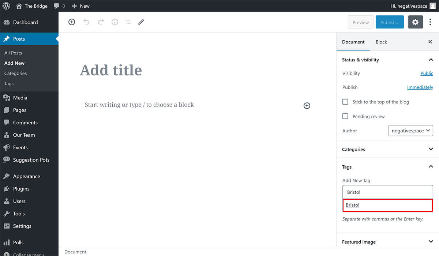Click the add block plus icon in toolbar
Image resolution: width=439 pixels, height=256 pixels.
click(72, 22)
